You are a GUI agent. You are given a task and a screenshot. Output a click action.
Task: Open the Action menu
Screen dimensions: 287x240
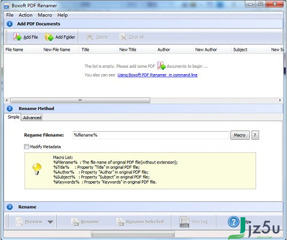pos(26,15)
